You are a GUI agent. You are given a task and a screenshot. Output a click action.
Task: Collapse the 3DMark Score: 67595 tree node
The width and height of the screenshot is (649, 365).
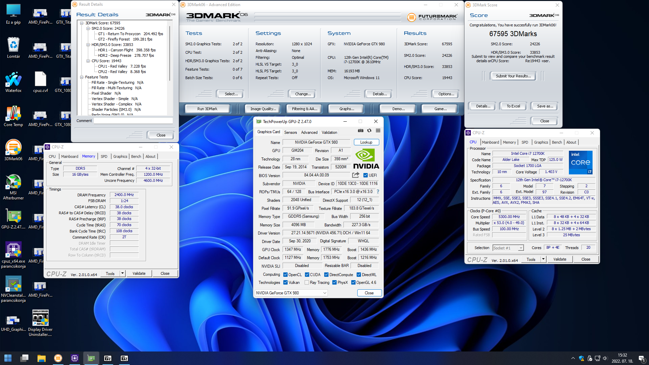pos(82,23)
